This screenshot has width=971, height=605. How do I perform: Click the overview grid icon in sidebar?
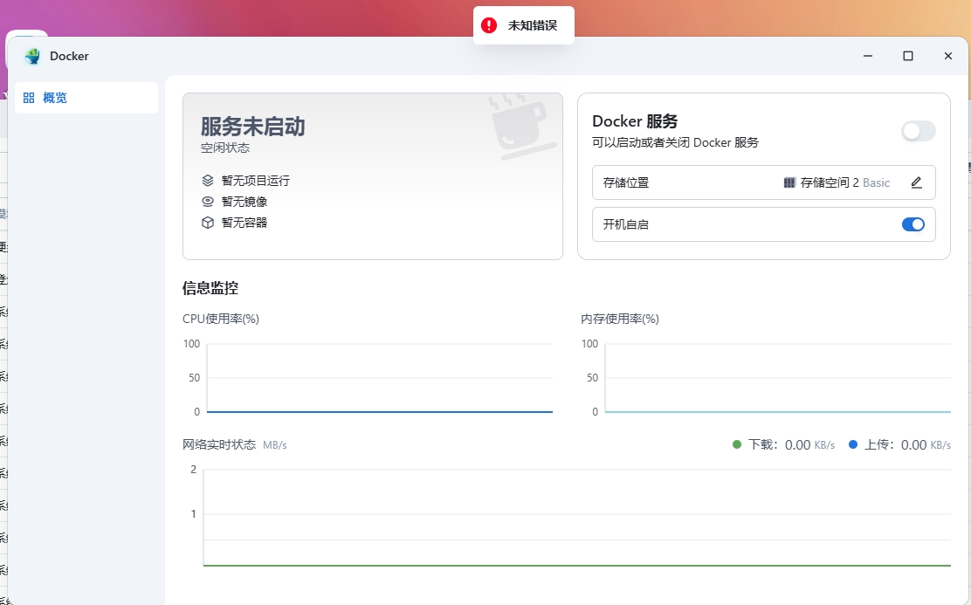(x=29, y=98)
